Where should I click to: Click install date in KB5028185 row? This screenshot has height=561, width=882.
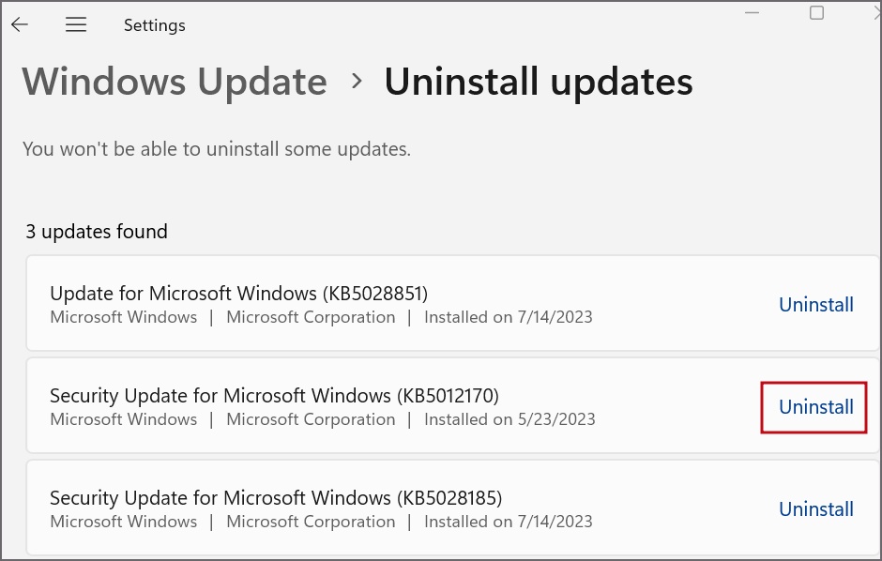tap(508, 522)
